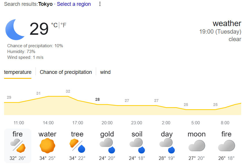Click the rain cloud icon under day
The image size is (247, 166).
pyautogui.click(x=167, y=146)
